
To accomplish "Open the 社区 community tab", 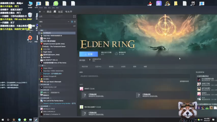I will tap(60, 12).
